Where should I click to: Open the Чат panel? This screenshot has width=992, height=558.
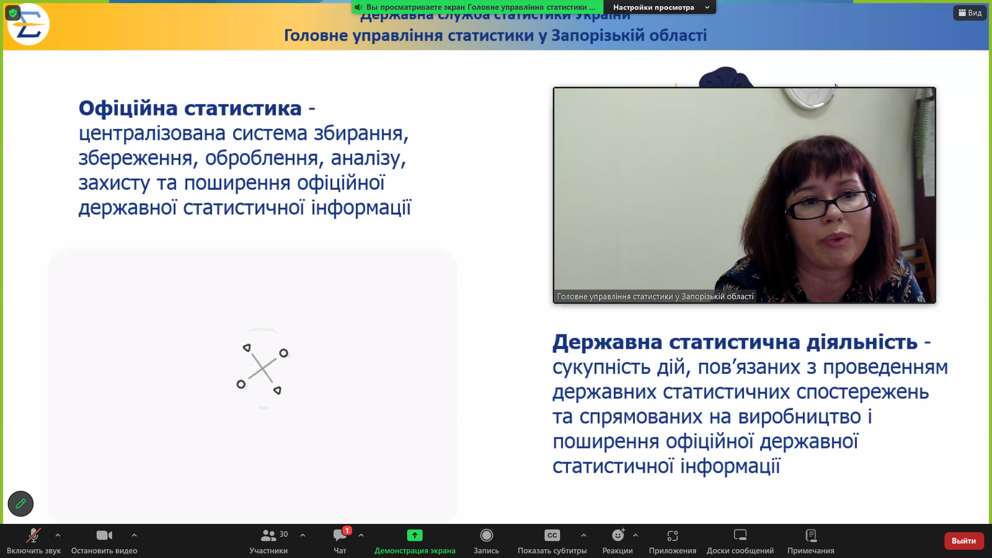tap(339, 541)
